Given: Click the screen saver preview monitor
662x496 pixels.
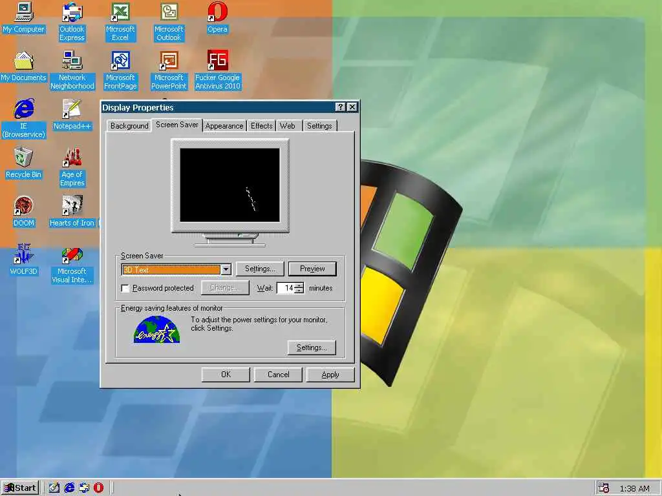Looking at the screenshot, I should tap(230, 185).
